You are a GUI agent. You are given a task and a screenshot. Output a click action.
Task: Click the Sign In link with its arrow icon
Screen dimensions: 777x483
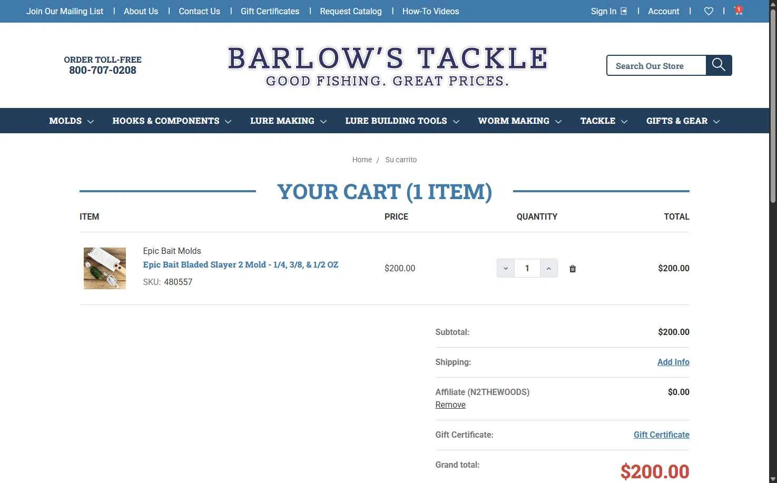[x=609, y=11]
